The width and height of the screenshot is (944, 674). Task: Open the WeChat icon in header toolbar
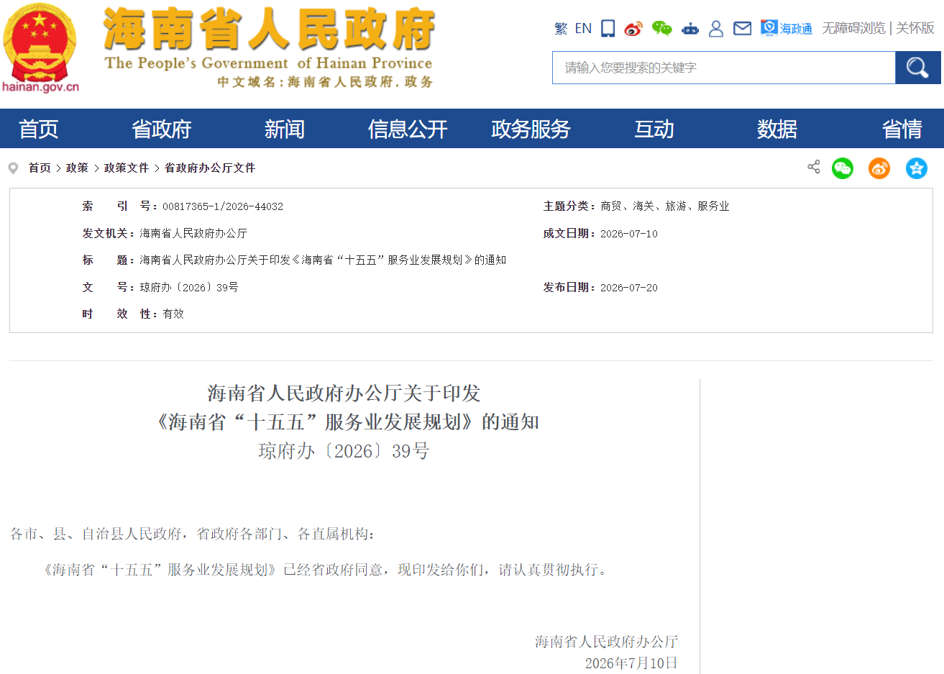[x=661, y=28]
